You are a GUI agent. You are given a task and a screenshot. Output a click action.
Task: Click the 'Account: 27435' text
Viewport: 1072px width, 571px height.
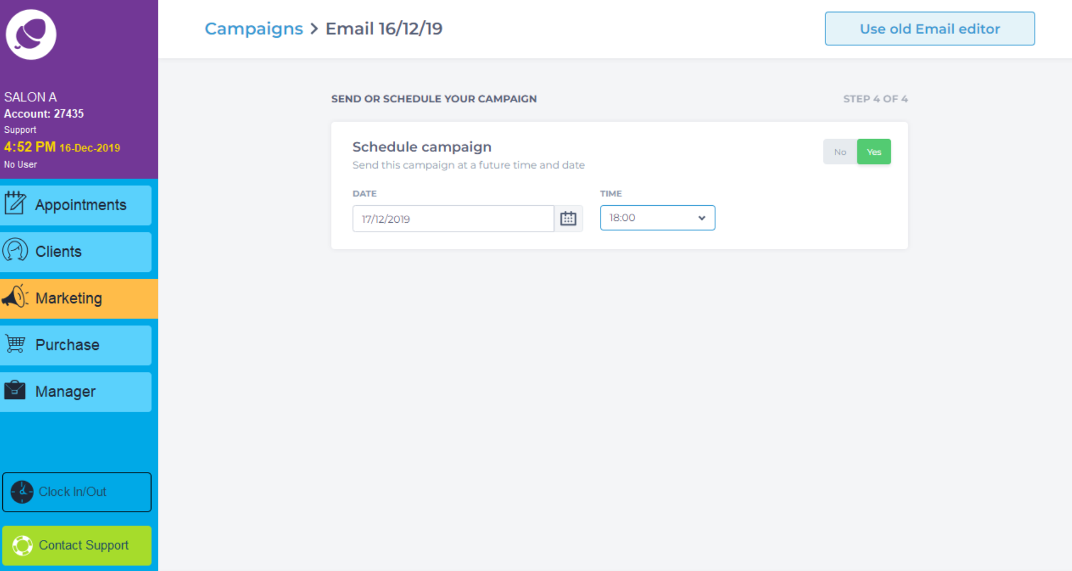pyautogui.click(x=44, y=114)
